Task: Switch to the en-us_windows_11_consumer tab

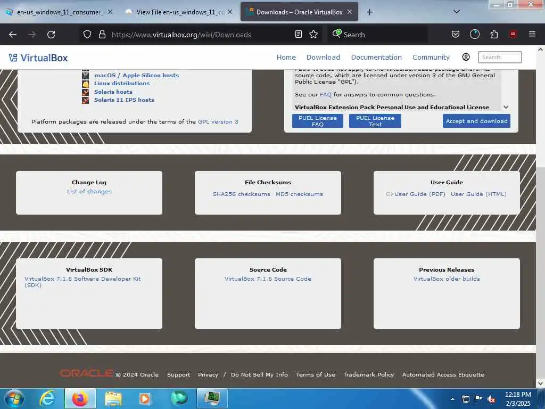Action: point(59,12)
